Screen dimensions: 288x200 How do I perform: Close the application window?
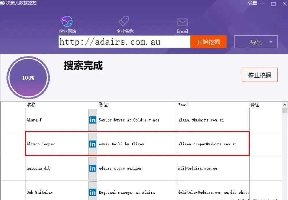(284, 4)
